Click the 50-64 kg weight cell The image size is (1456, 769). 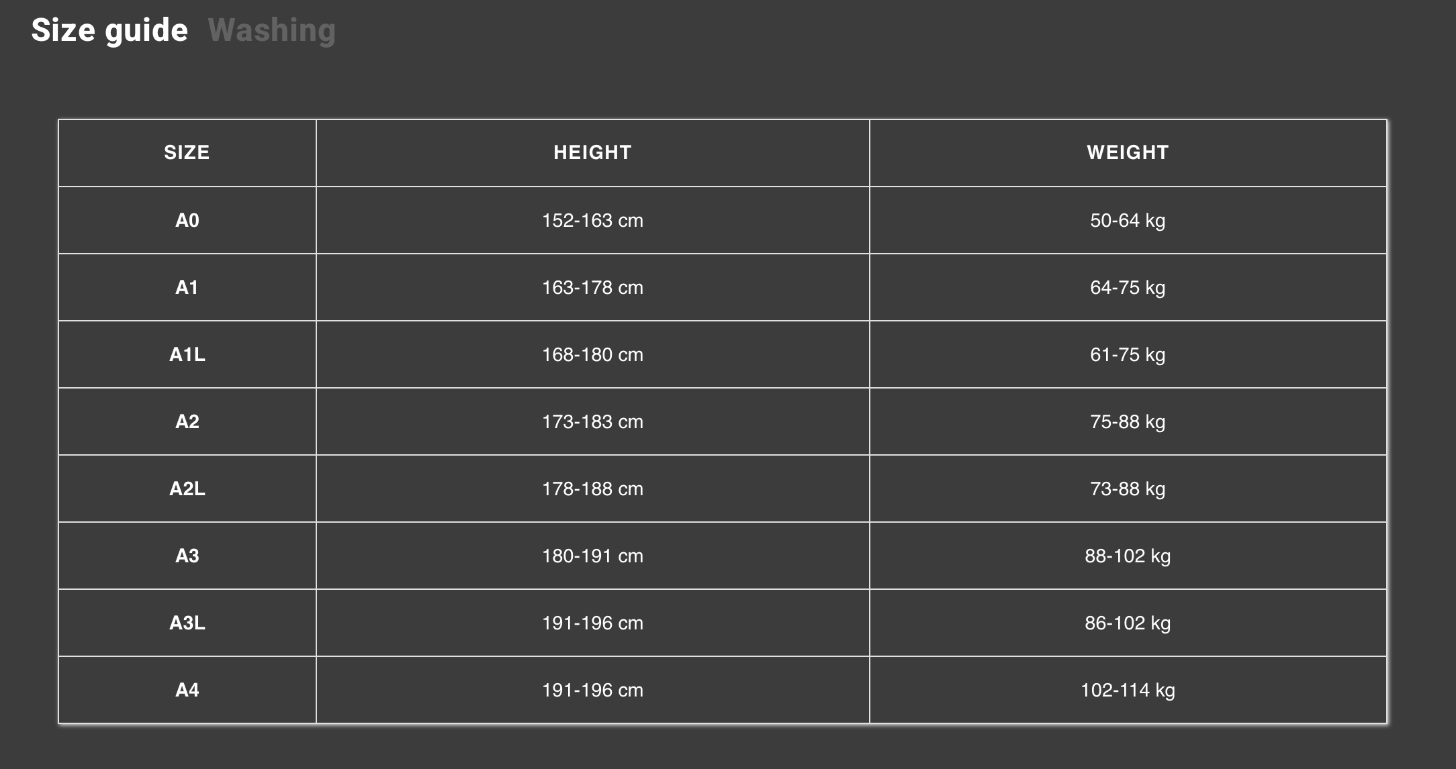coord(1128,220)
